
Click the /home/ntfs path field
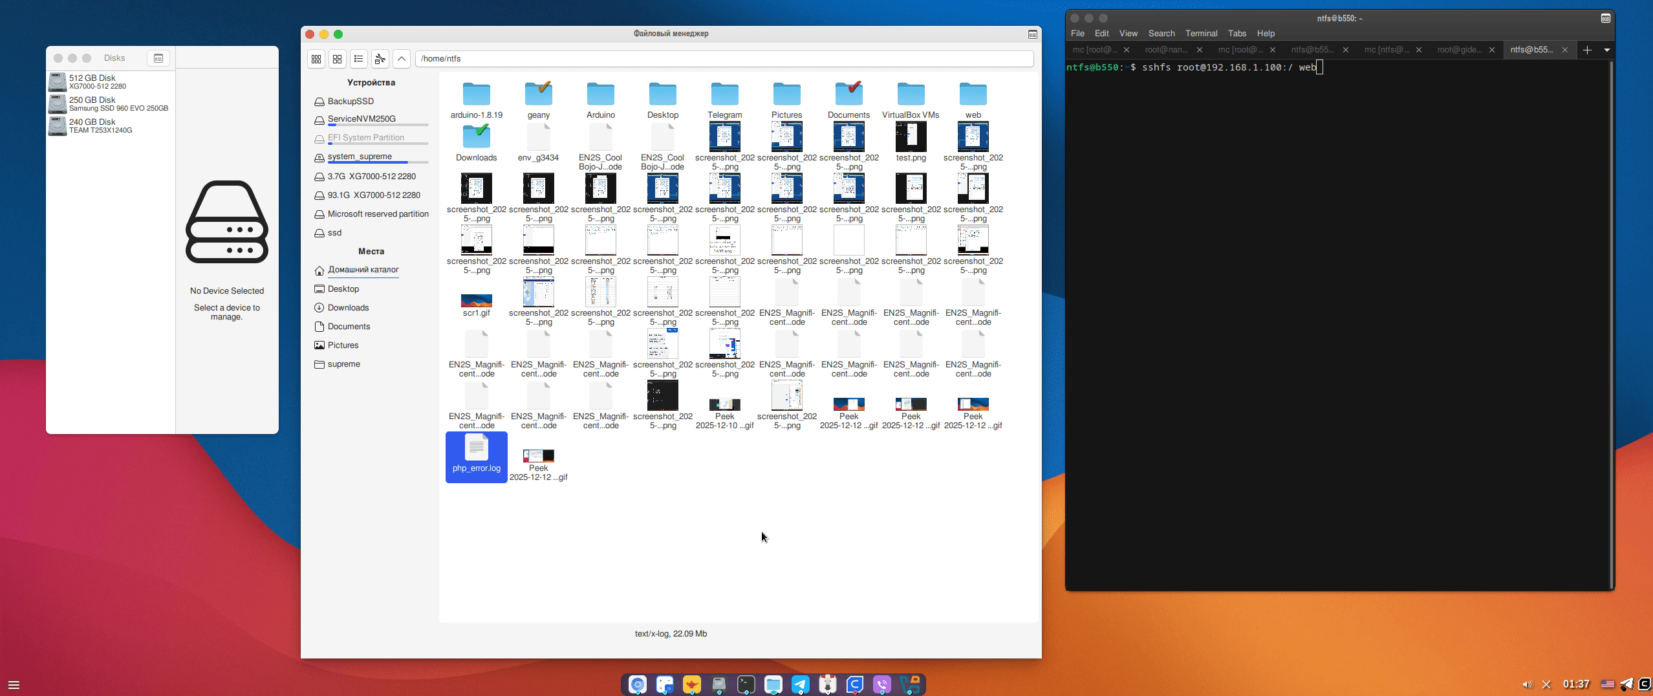(x=724, y=59)
